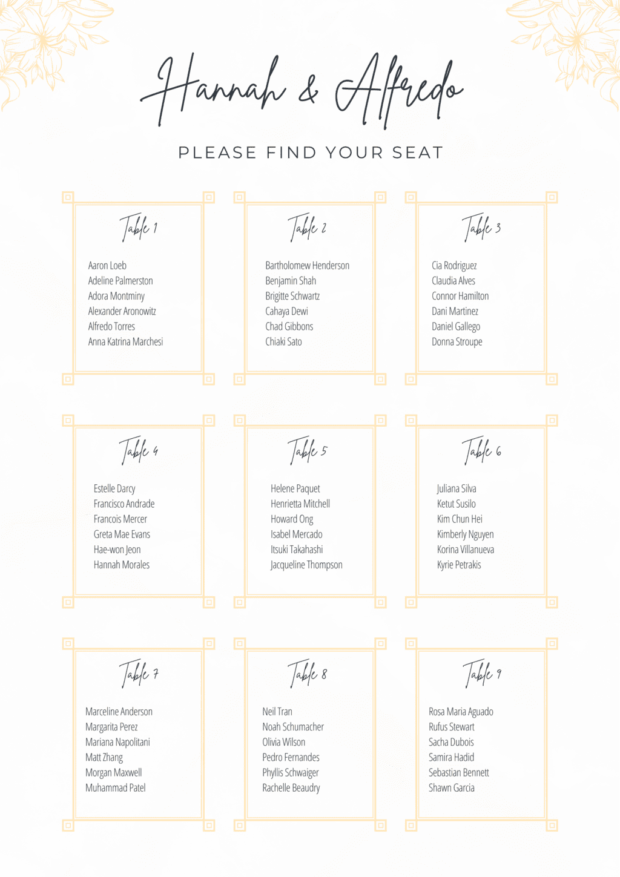Select the Table 4 heading
The image size is (620, 877).
click(x=139, y=451)
